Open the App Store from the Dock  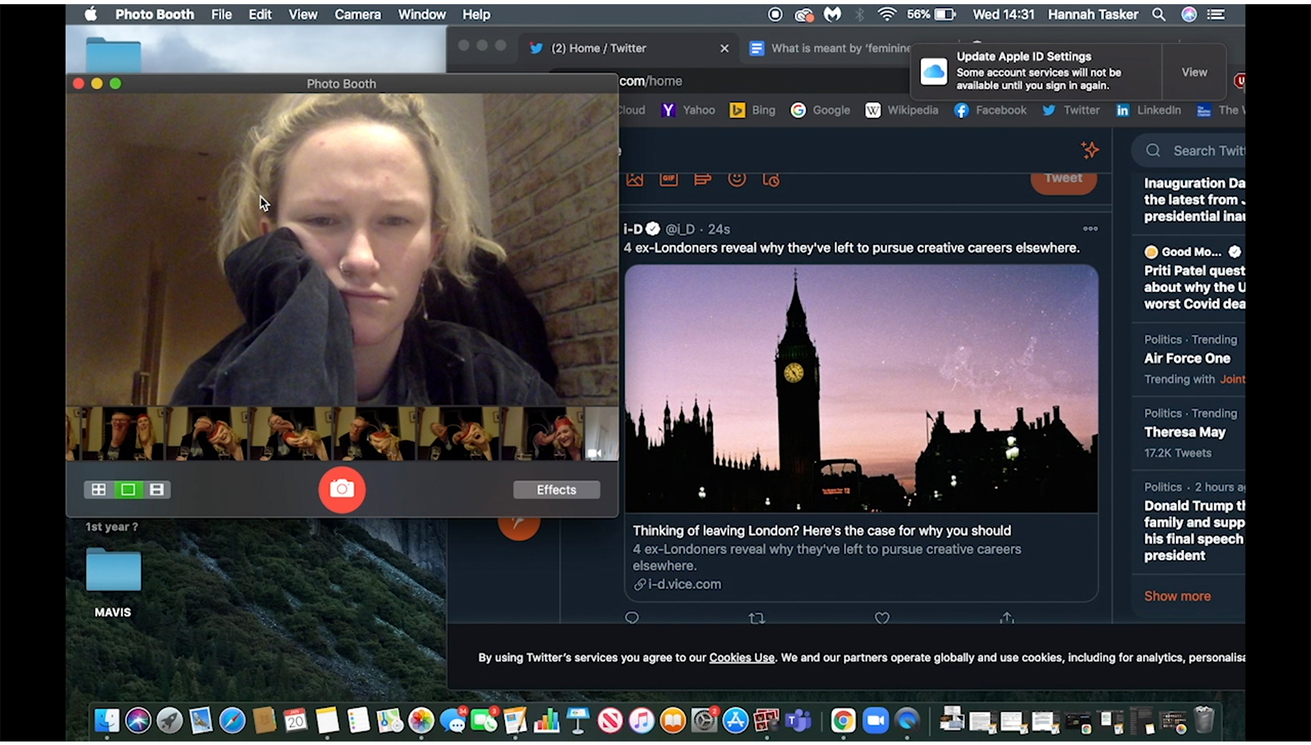click(736, 721)
